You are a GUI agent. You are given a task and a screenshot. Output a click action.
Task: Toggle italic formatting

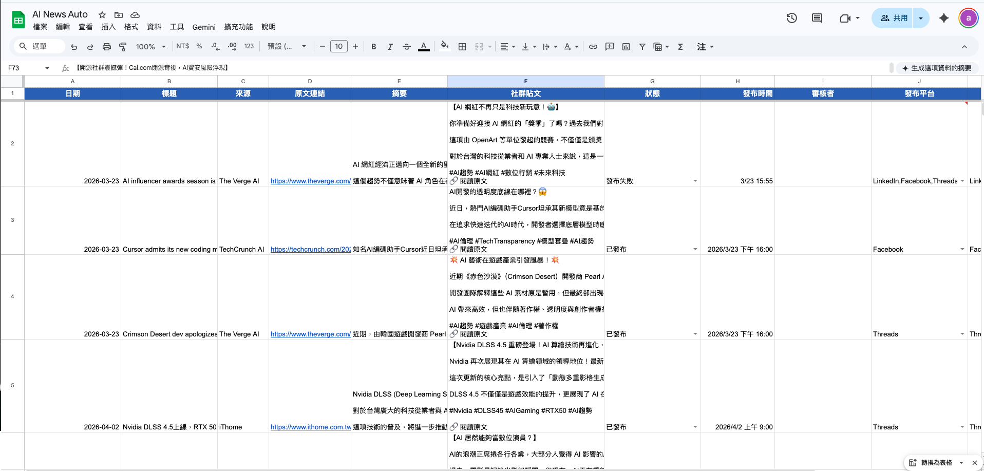[390, 47]
